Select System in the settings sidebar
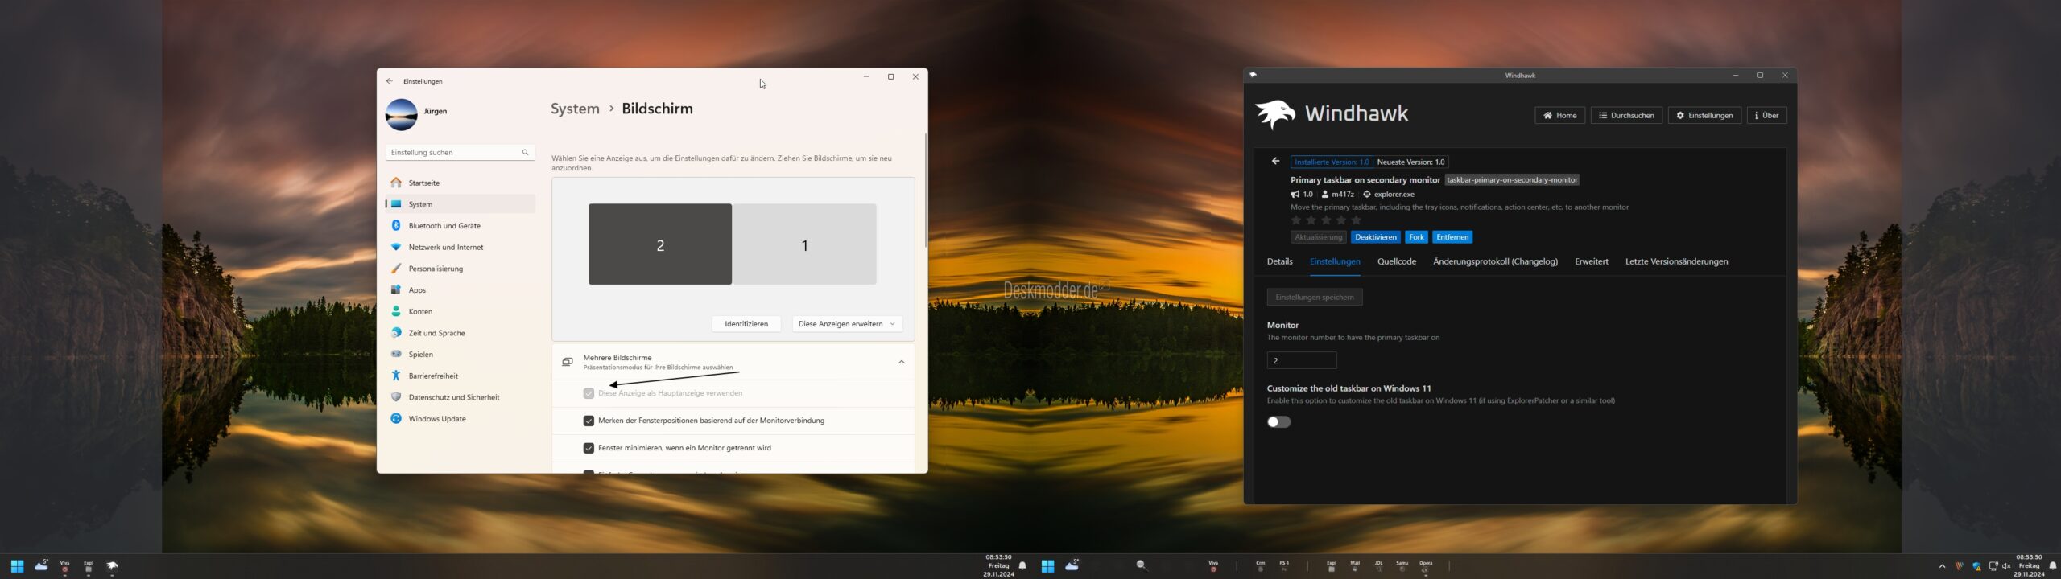The image size is (2061, 579). click(461, 204)
